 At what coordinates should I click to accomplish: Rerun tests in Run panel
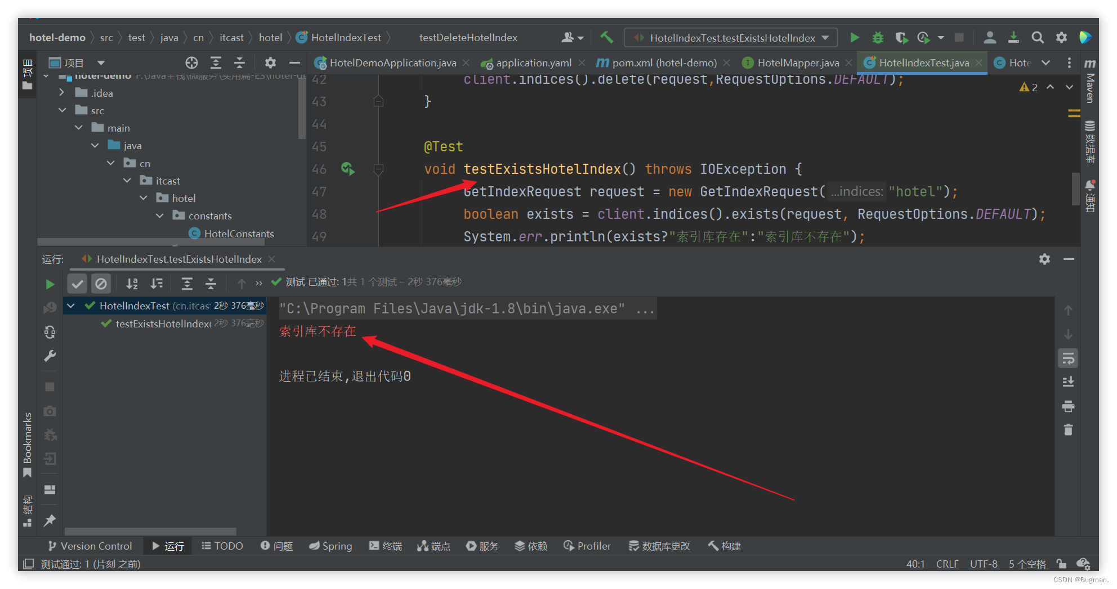coord(50,284)
